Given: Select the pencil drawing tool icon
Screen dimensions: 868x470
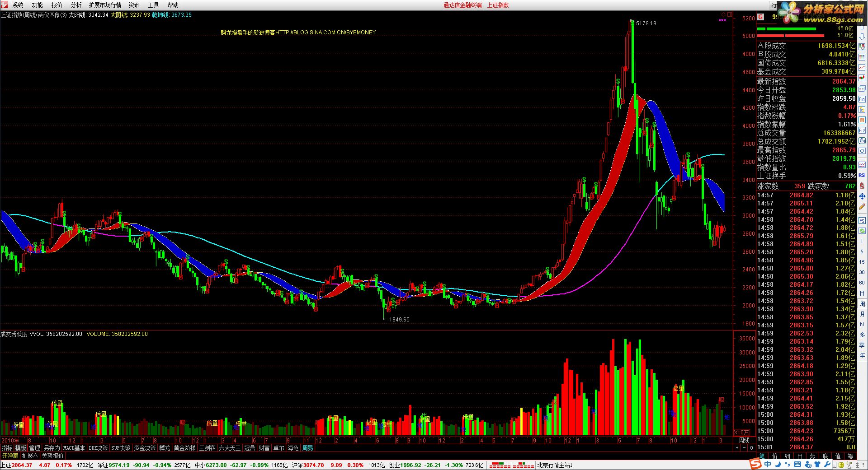Looking at the screenshot, I should (862, 206).
